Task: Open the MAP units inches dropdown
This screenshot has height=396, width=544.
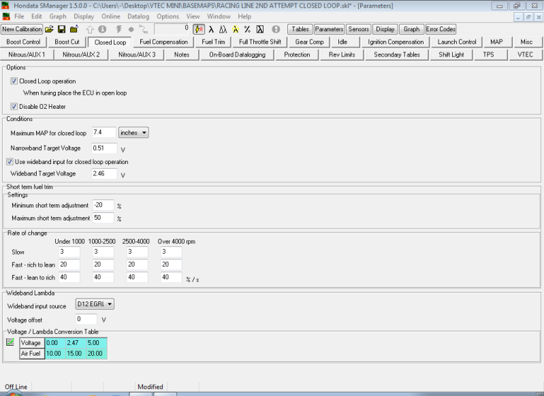Action: pos(133,133)
